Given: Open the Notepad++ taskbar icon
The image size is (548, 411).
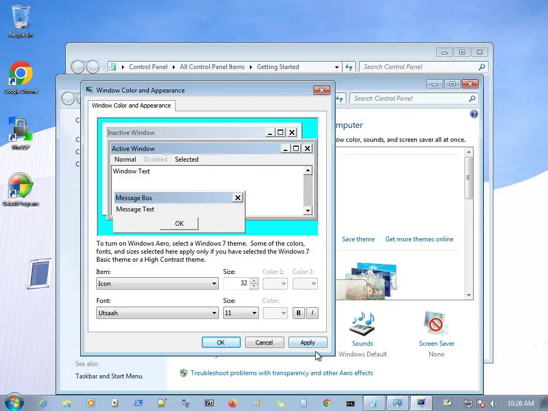Looking at the screenshot, I should (162, 404).
